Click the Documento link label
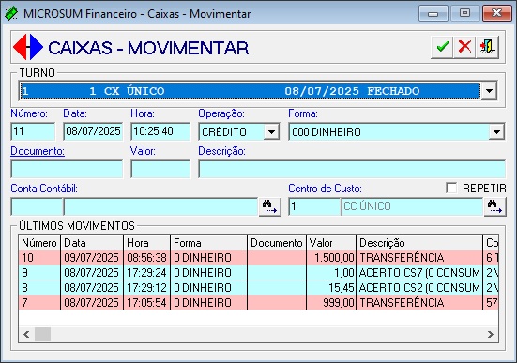Screen dimensions: 517x363 pos(38,151)
